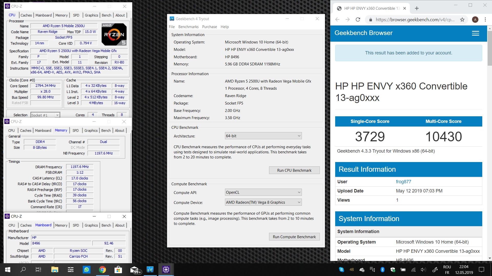Open Task View on taskbar
This screenshot has height=276, width=492.
coord(38,270)
